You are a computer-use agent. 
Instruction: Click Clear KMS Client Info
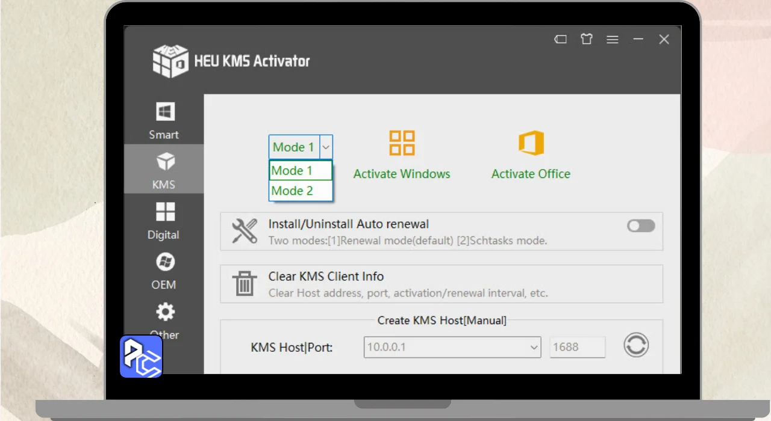[x=326, y=277]
